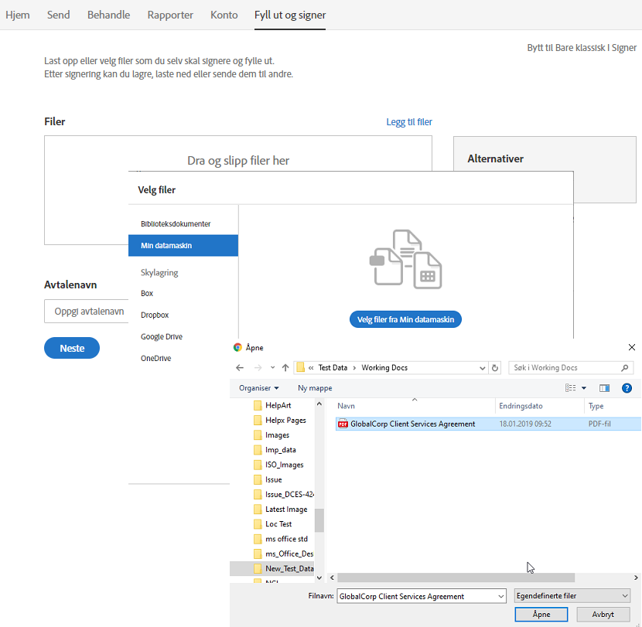Close the Åpne dialog
Viewport: 642px width, 627px height.
coord(632,347)
